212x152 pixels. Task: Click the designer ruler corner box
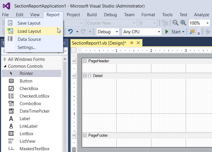74,50
